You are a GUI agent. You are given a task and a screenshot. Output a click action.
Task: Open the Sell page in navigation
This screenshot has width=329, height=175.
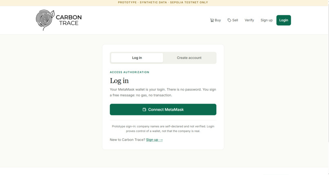[233, 20]
